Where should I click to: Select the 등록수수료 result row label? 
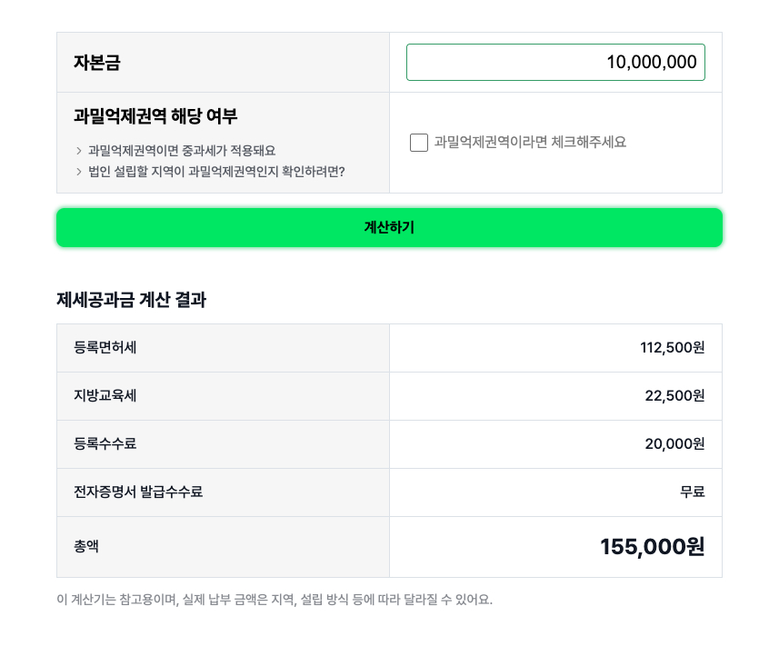coord(105,444)
